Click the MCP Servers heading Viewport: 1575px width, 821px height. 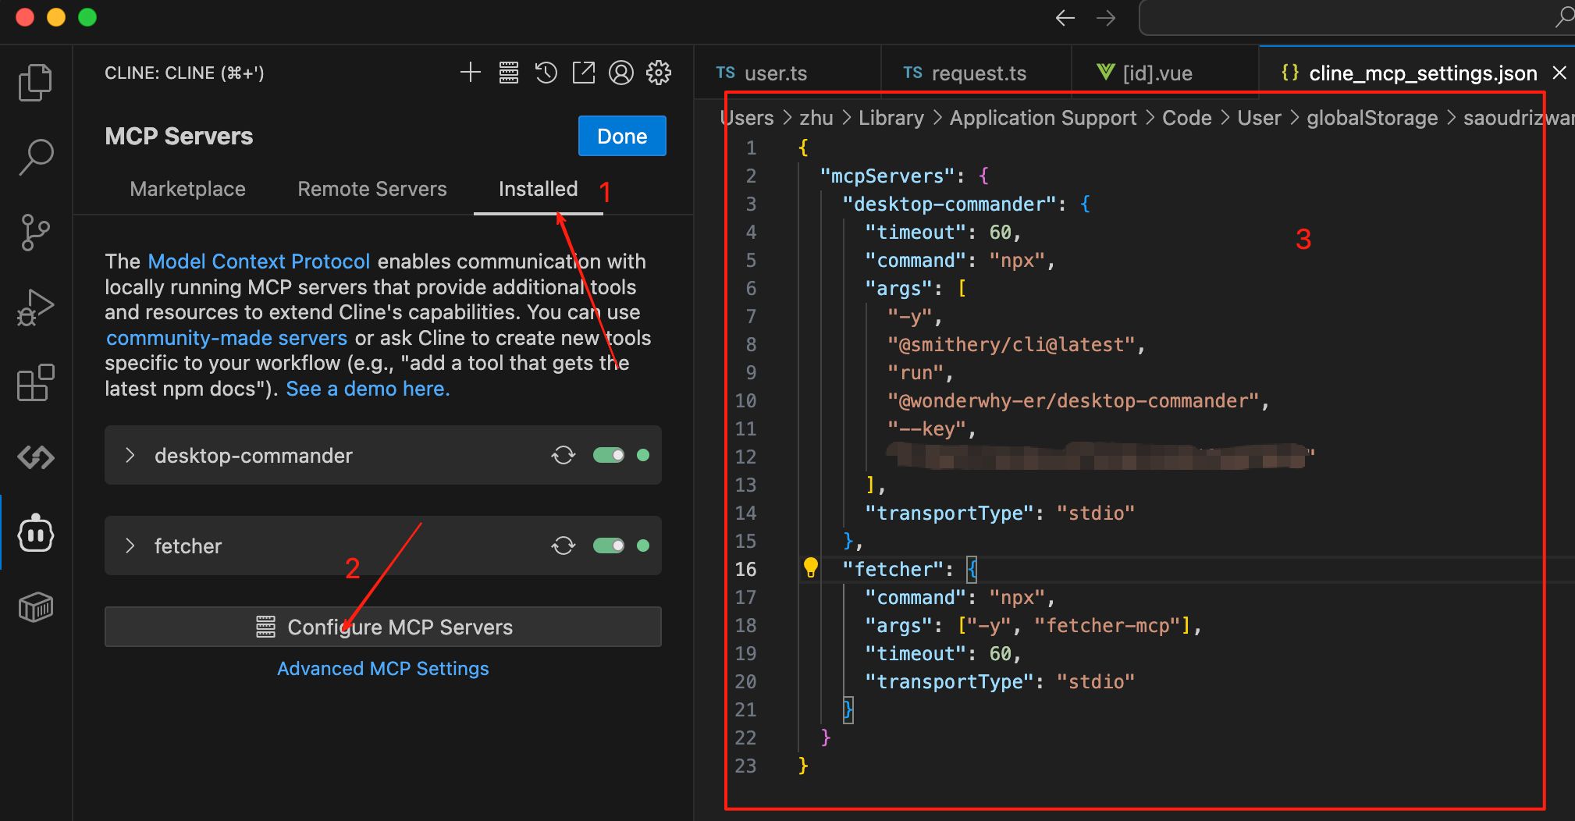tap(179, 136)
